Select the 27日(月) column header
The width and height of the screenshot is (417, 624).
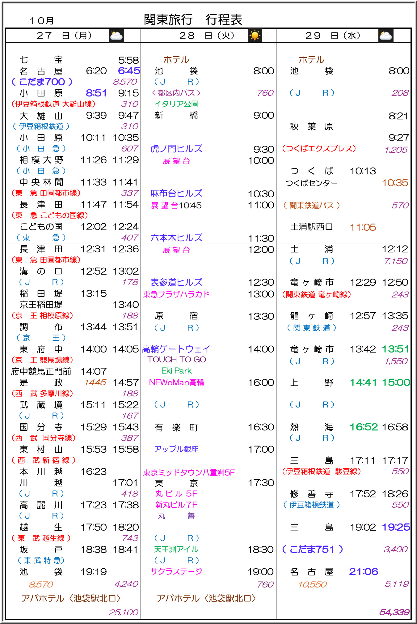coord(64,36)
